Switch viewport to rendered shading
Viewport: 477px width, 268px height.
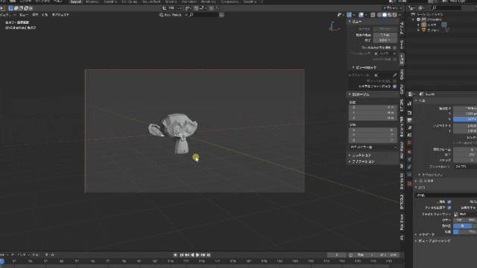pyautogui.click(x=395, y=15)
